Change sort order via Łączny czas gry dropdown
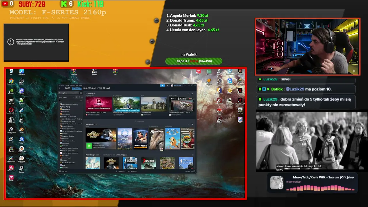This screenshot has width=368, height=207. click(122, 155)
